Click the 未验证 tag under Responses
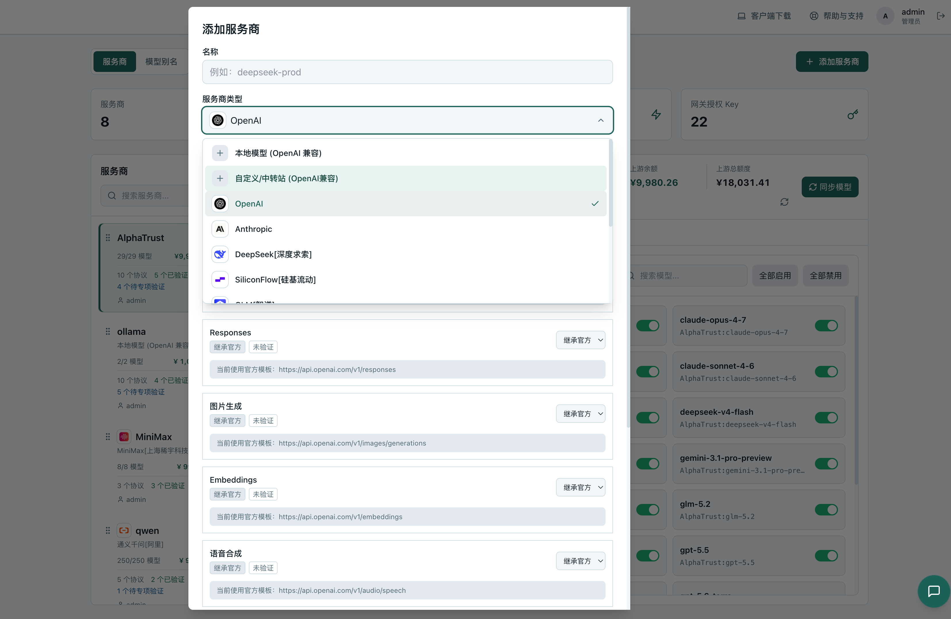Screen dimensions: 951x619 pyautogui.click(x=263, y=347)
